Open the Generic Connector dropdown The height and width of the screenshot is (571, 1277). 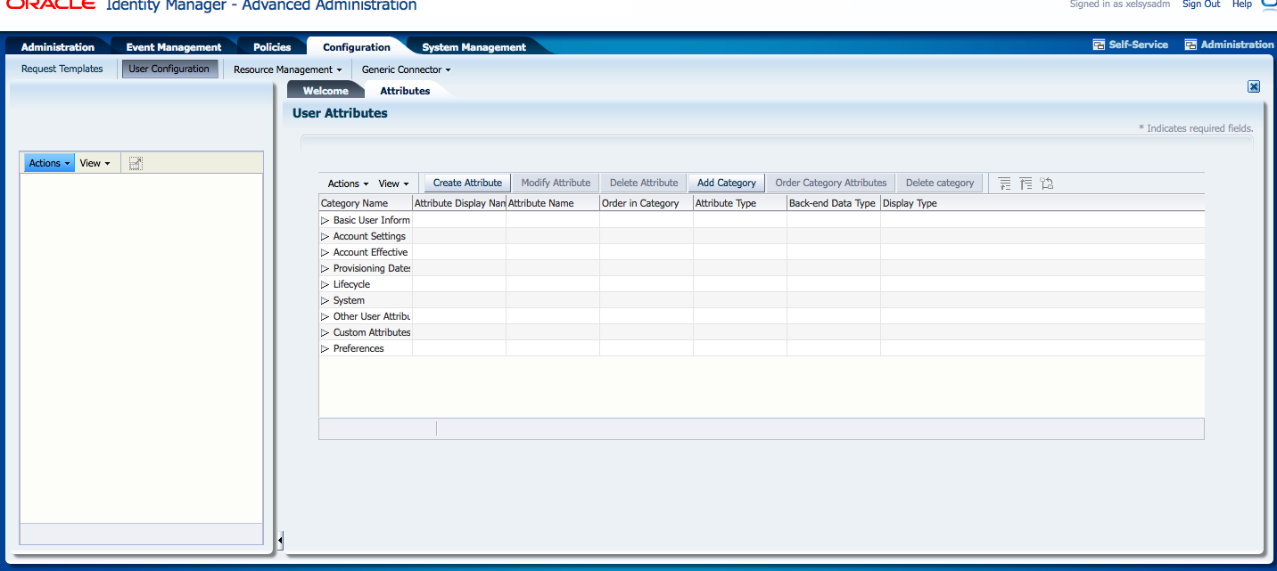click(x=406, y=69)
